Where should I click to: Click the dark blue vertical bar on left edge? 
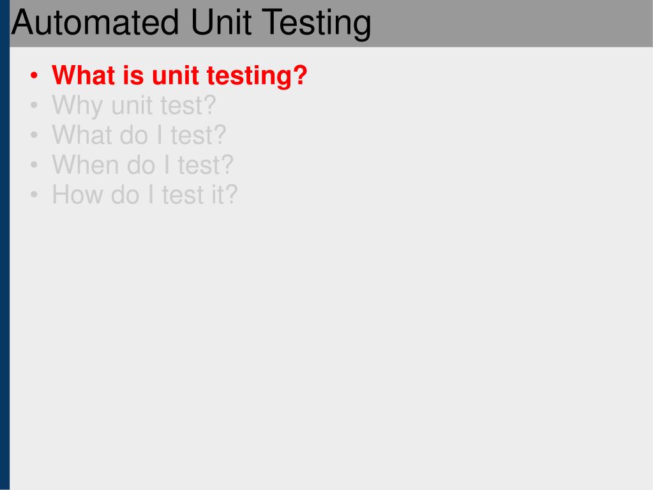point(4,245)
